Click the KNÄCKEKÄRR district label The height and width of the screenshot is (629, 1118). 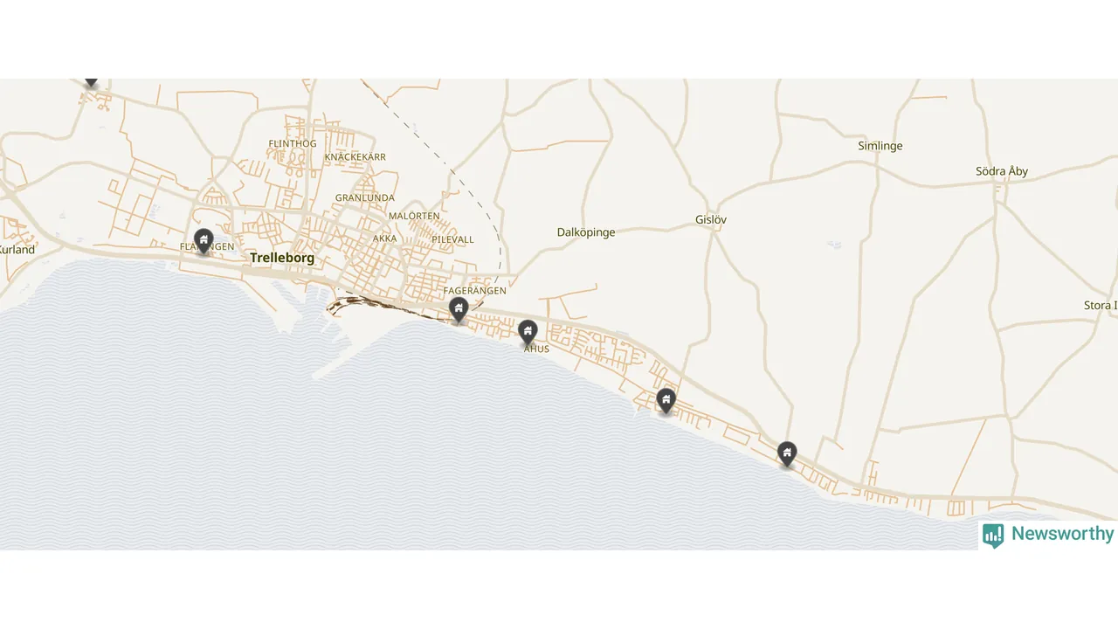tap(355, 157)
